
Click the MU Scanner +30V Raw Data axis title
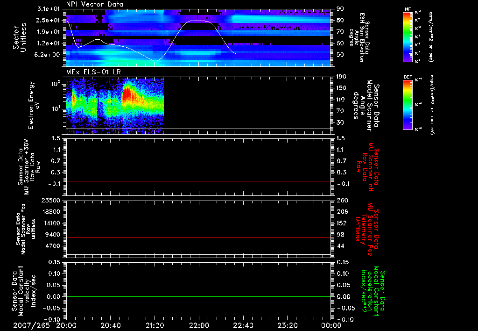29,167
